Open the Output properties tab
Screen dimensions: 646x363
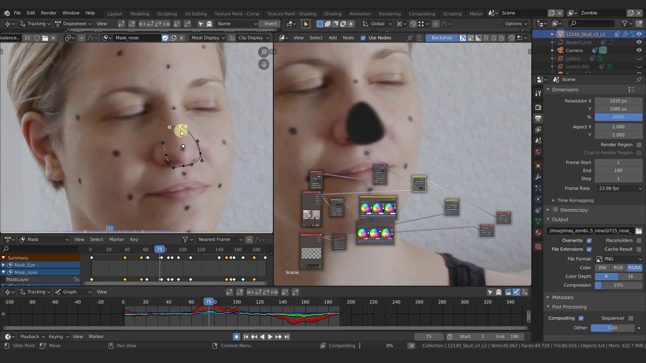pyautogui.click(x=538, y=118)
